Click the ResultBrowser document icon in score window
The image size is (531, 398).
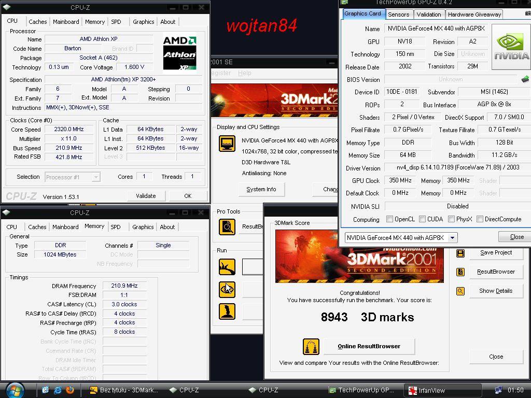coord(460,272)
